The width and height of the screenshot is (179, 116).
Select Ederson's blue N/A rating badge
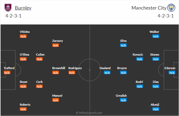point(172,73)
